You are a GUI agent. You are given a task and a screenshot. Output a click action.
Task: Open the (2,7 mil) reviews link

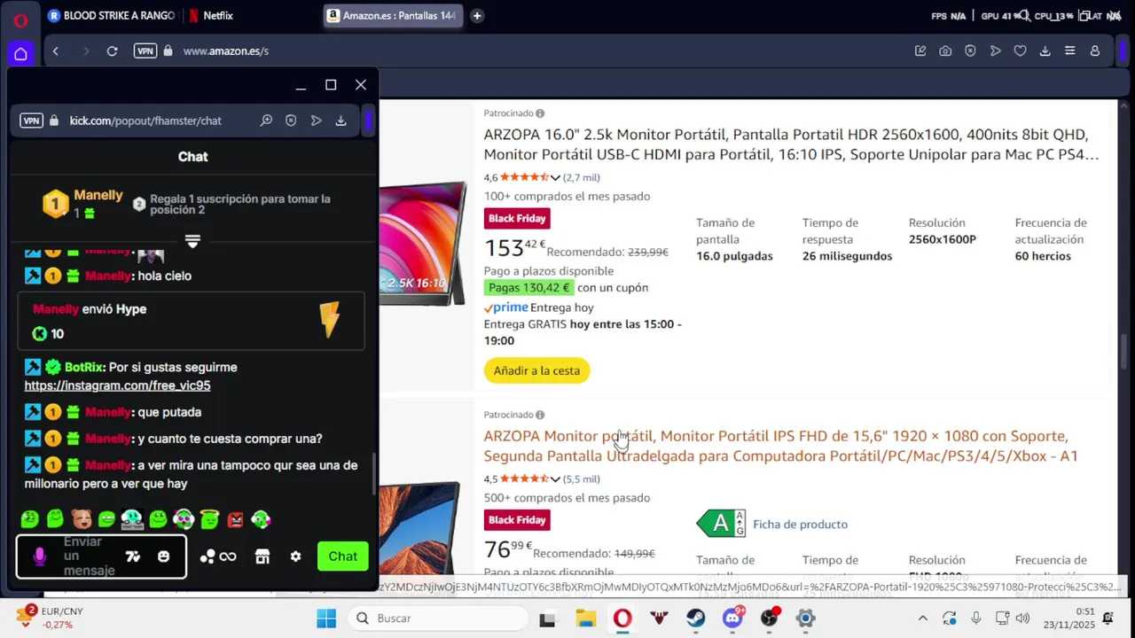click(x=582, y=178)
